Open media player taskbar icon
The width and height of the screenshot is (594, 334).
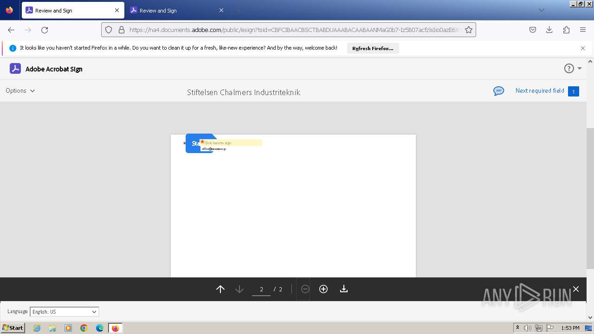pos(68,328)
